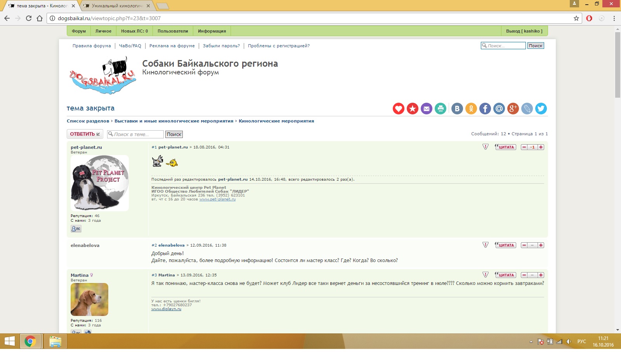The image size is (621, 352).
Task: Send private message to pet-planet.ru via ЛС icon
Action: click(76, 229)
